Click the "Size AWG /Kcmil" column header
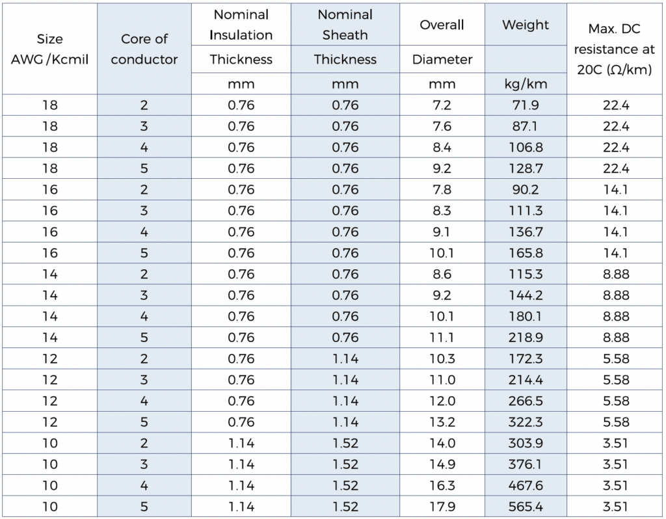 [49, 49]
